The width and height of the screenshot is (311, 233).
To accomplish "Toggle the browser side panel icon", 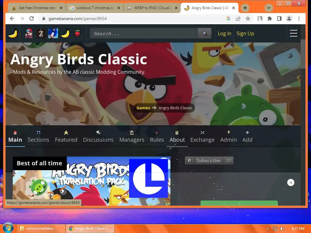I will [279, 19].
